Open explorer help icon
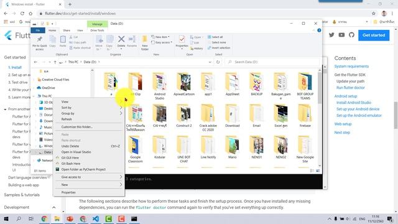 [319, 30]
